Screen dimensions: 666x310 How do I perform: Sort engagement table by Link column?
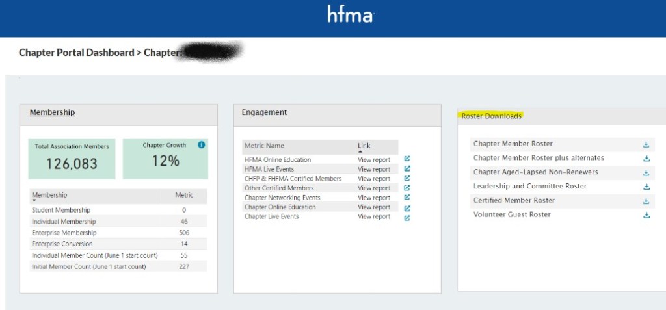[364, 146]
